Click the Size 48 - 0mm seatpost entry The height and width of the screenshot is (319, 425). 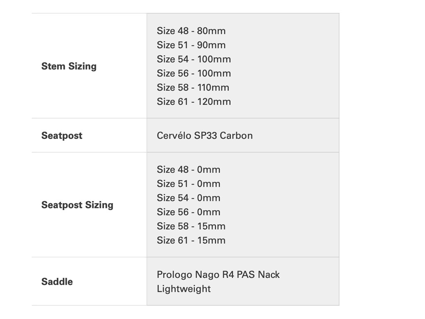pyautogui.click(x=188, y=170)
